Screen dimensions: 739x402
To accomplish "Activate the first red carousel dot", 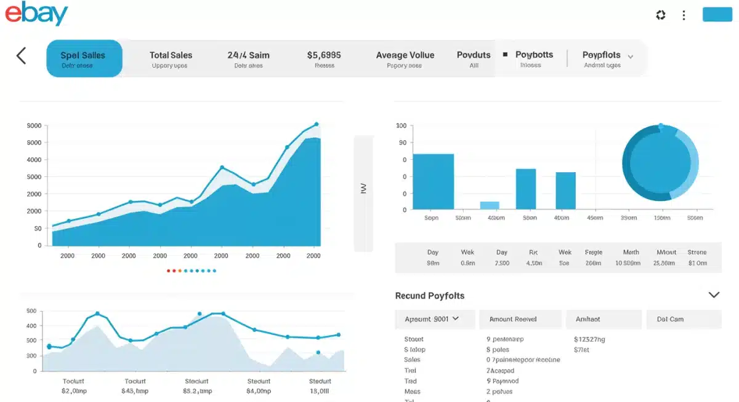I will point(169,270).
